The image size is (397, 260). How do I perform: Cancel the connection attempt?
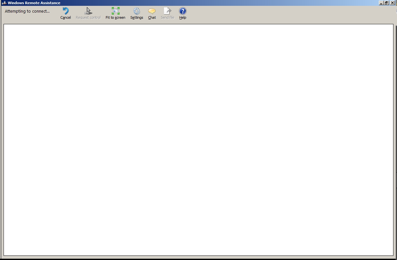[x=65, y=13]
